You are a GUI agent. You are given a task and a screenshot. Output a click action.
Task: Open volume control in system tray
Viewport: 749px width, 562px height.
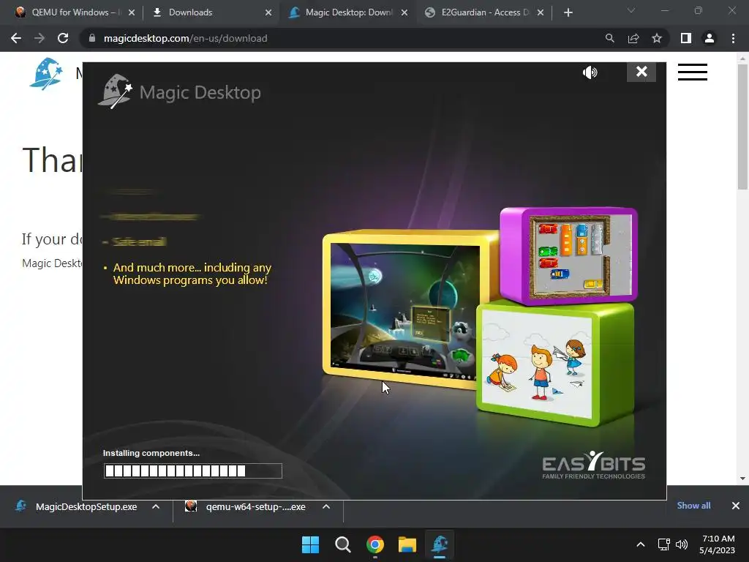(x=682, y=544)
